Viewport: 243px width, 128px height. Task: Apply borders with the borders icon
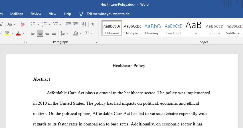tap(87, 33)
